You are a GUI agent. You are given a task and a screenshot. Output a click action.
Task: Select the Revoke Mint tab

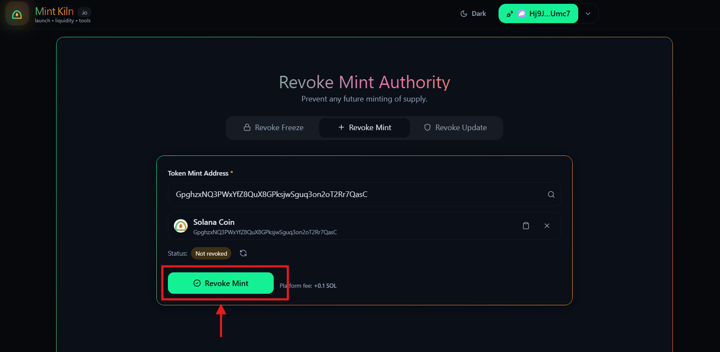[x=364, y=128]
